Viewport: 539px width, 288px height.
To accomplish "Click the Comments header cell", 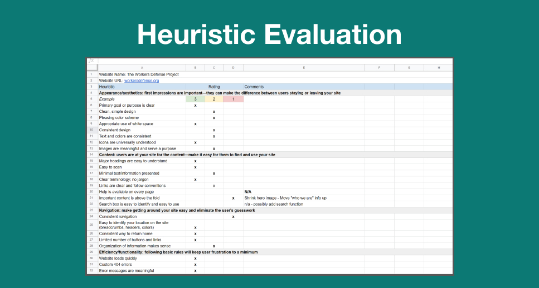I will click(x=304, y=87).
